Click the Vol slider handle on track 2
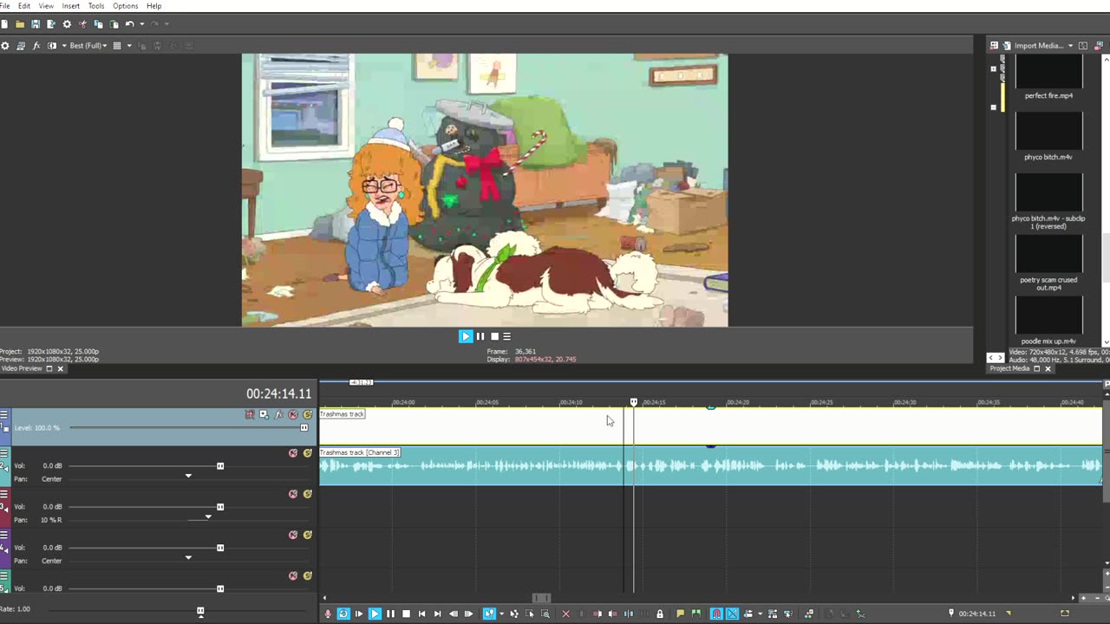Screen dimensions: 1110x624 pyautogui.click(x=220, y=466)
